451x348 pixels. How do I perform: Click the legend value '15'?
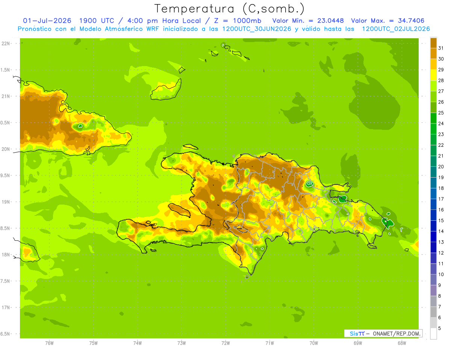[441, 220]
